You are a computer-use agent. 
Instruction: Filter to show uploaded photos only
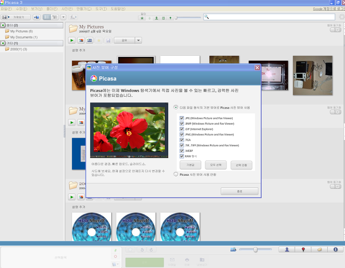pos(149,18)
